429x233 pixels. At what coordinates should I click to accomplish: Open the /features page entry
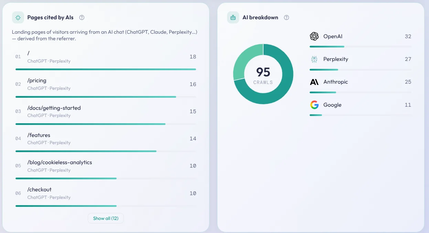106,141
